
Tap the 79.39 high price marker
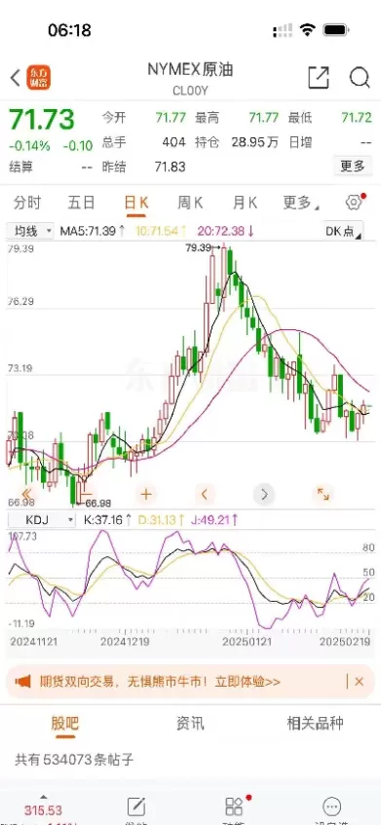(202, 246)
